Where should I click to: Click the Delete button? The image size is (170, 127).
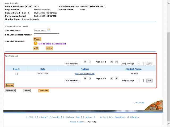pyautogui.click(x=49, y=48)
